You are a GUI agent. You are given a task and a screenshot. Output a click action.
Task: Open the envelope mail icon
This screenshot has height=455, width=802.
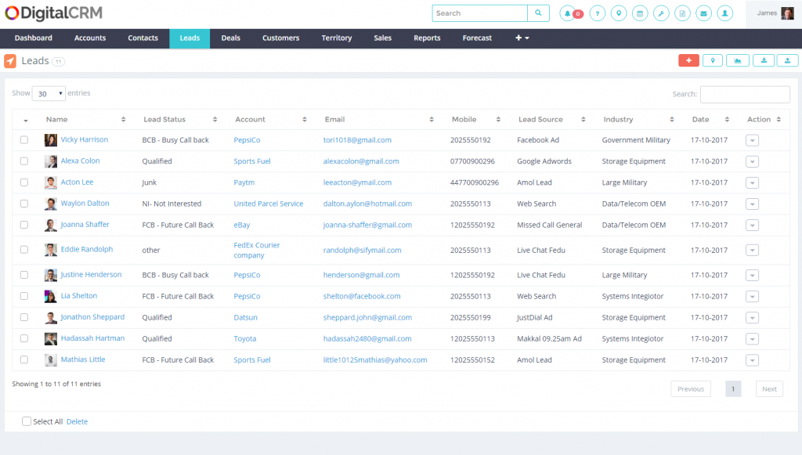click(704, 13)
